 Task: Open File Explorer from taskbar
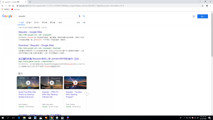(x=24, y=118)
